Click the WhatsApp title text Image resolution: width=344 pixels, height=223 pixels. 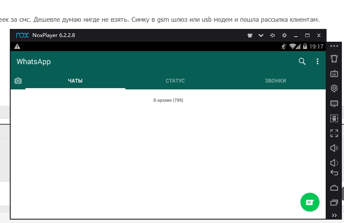pyautogui.click(x=34, y=62)
